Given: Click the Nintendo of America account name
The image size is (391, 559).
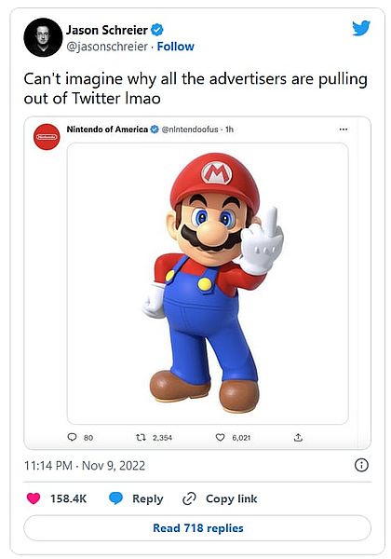Looking at the screenshot, I should point(107,130).
